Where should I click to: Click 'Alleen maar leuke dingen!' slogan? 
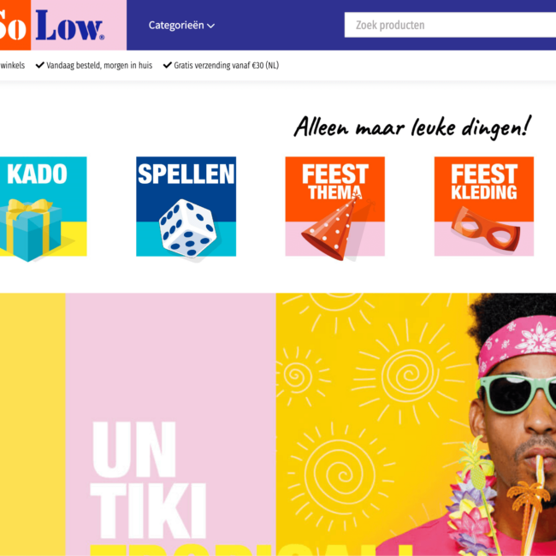(x=412, y=127)
